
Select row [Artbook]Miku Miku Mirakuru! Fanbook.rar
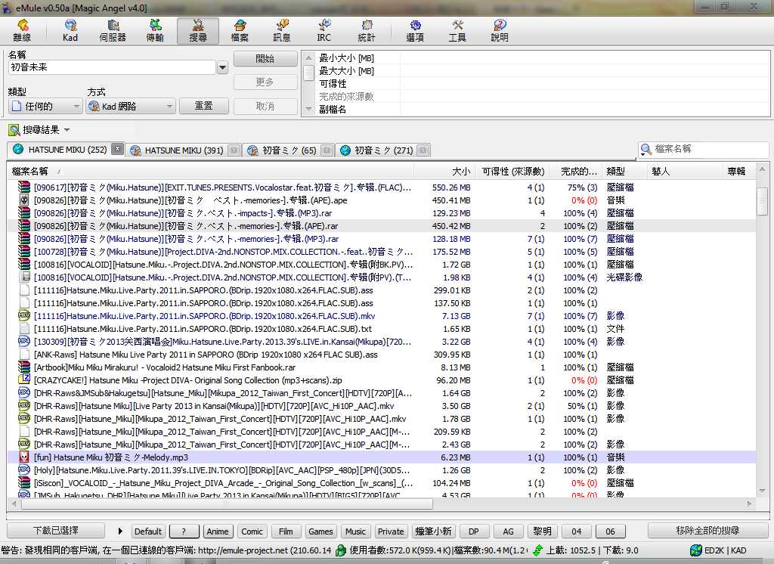tap(381, 367)
